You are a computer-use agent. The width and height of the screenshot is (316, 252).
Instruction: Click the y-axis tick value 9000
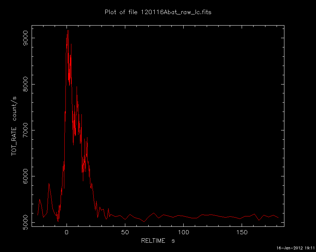click(26, 38)
